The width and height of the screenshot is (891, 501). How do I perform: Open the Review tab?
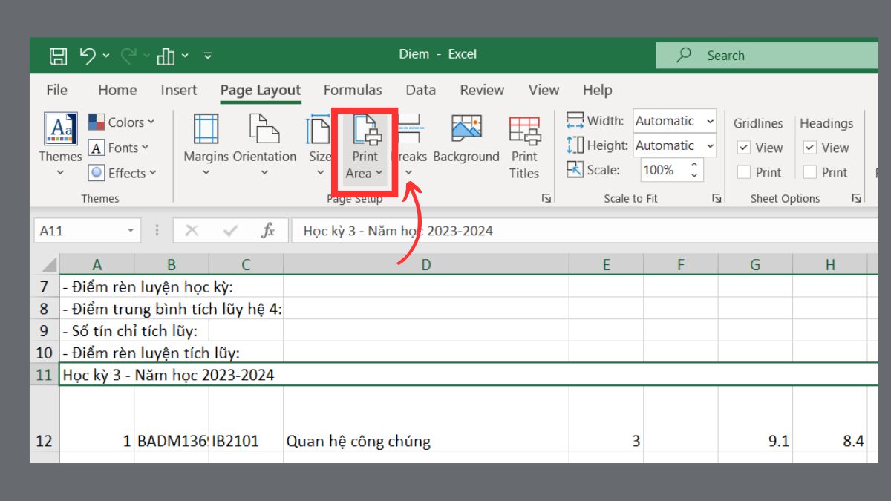click(x=482, y=90)
